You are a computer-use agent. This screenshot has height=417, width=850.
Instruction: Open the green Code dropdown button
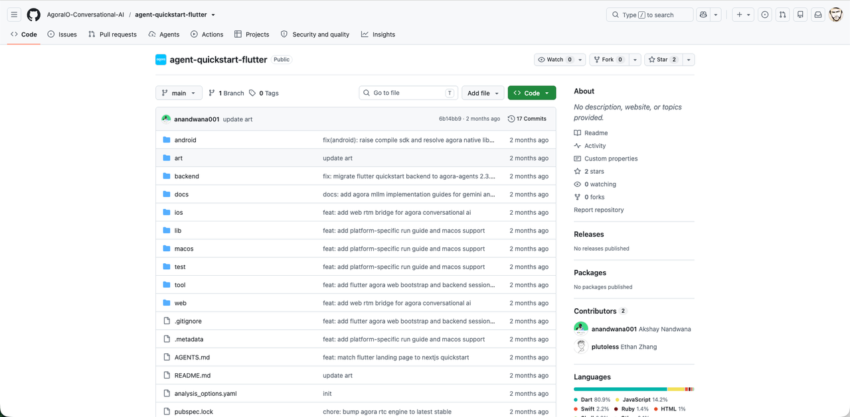click(532, 93)
